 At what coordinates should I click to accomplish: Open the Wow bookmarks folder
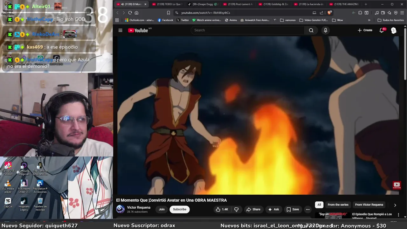click(337, 20)
